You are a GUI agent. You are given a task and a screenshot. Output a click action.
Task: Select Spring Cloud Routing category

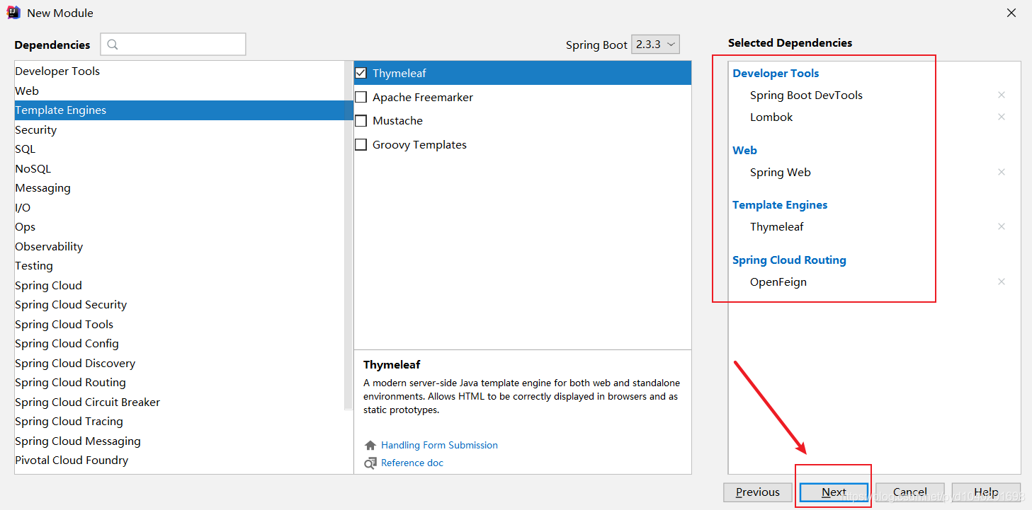click(x=179, y=383)
